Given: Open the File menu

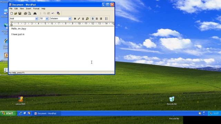Looking at the screenshot, I should [x=11, y=9].
